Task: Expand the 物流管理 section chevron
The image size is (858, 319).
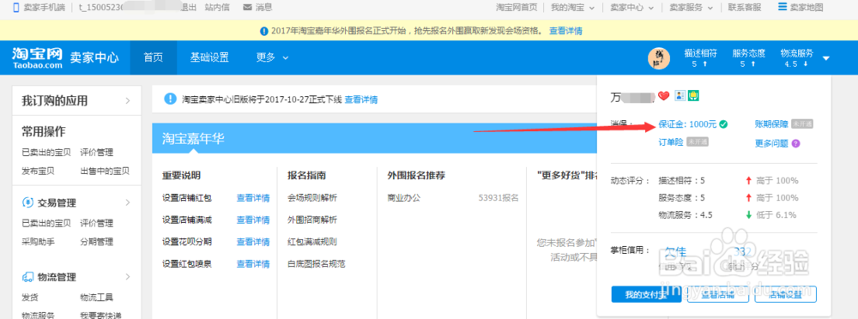Action: (128, 277)
